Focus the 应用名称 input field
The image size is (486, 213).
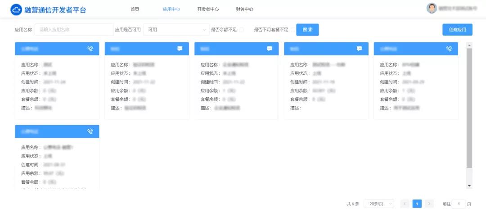pos(74,30)
